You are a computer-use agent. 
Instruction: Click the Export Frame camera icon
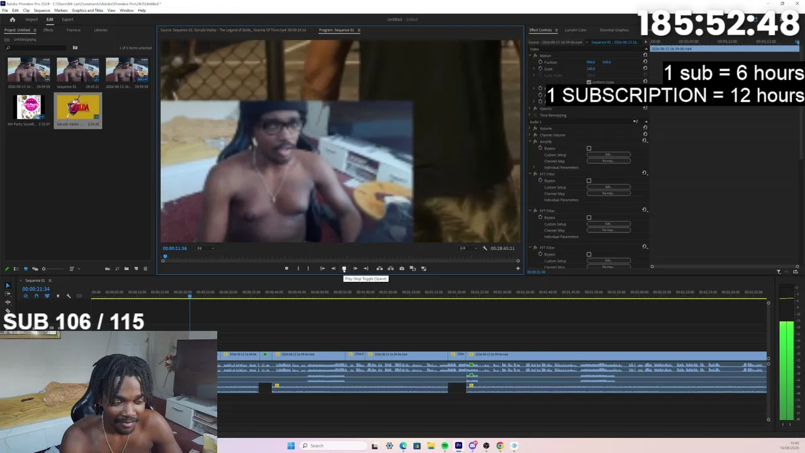[x=402, y=269]
